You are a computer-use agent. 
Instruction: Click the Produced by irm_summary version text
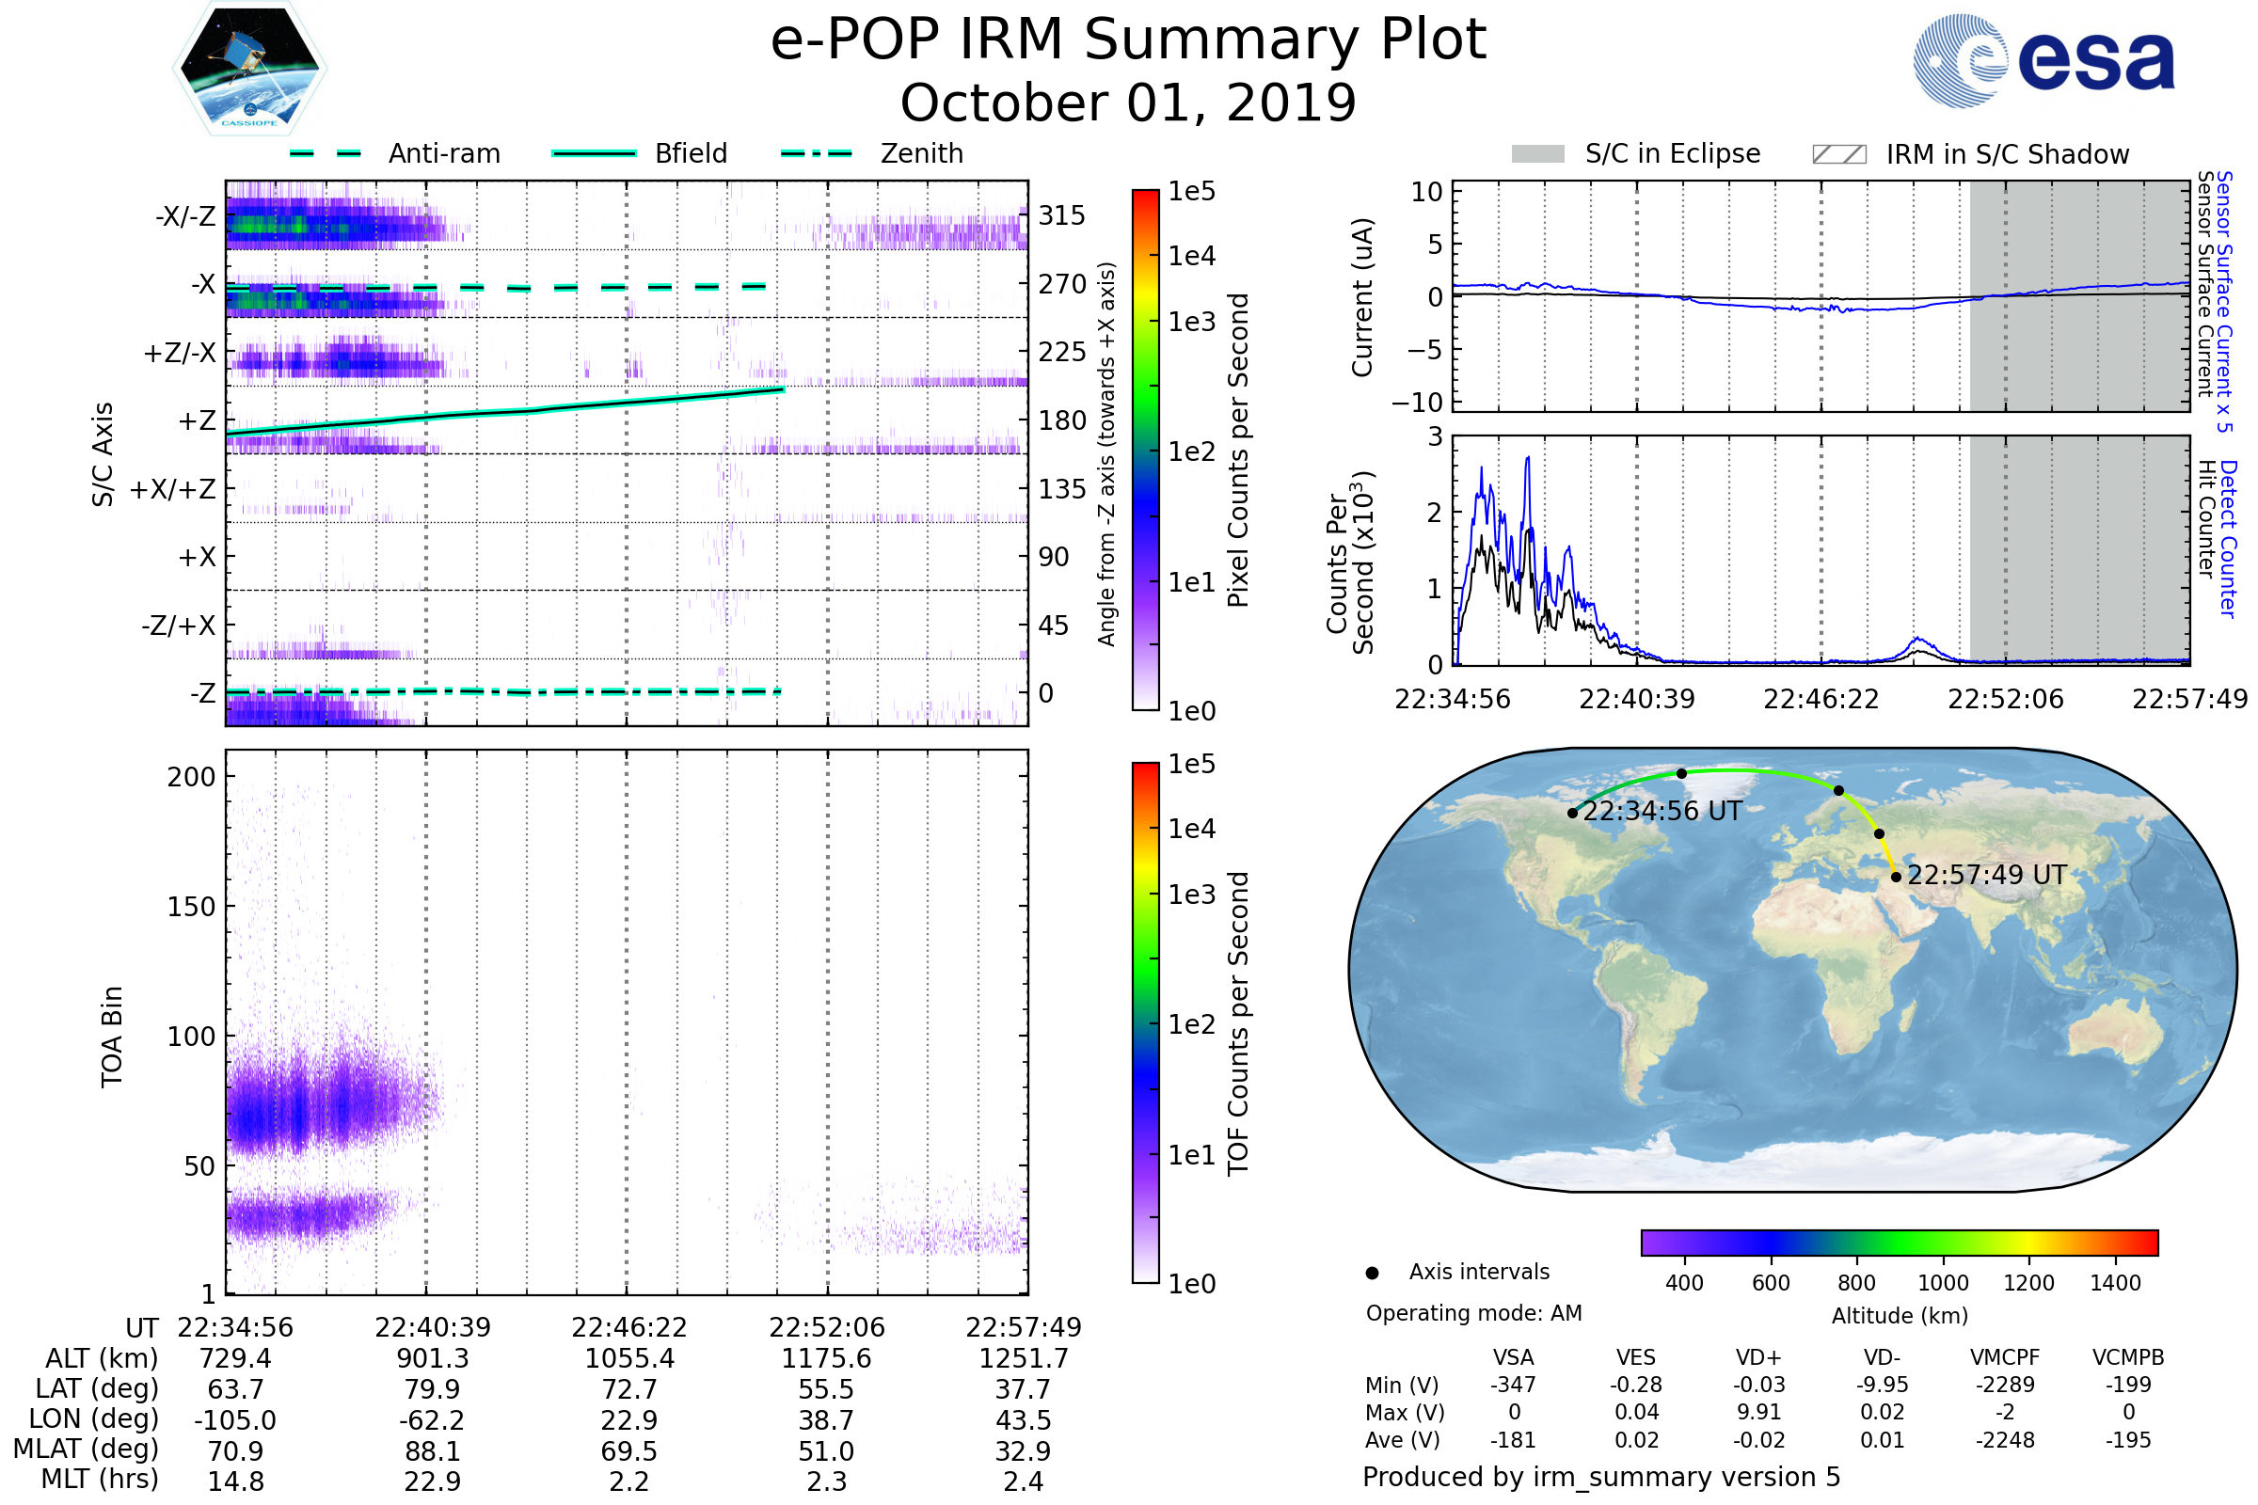point(1600,1477)
